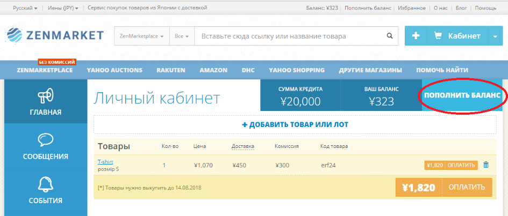508x216 pixels.
Task: Click the Комиссия column header
Action: tap(287, 146)
